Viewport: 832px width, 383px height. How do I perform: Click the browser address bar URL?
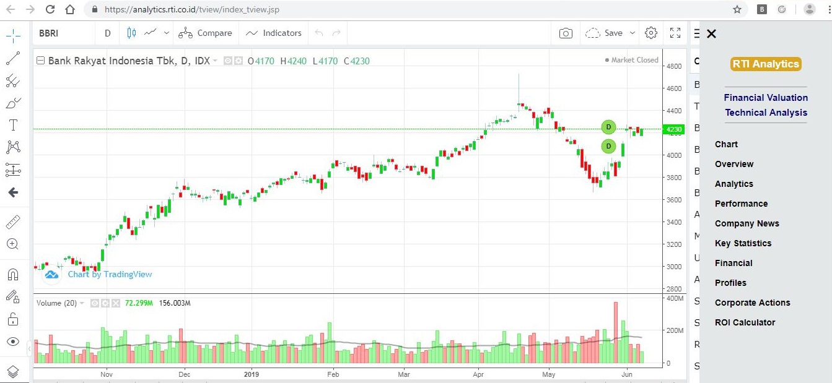[191, 9]
